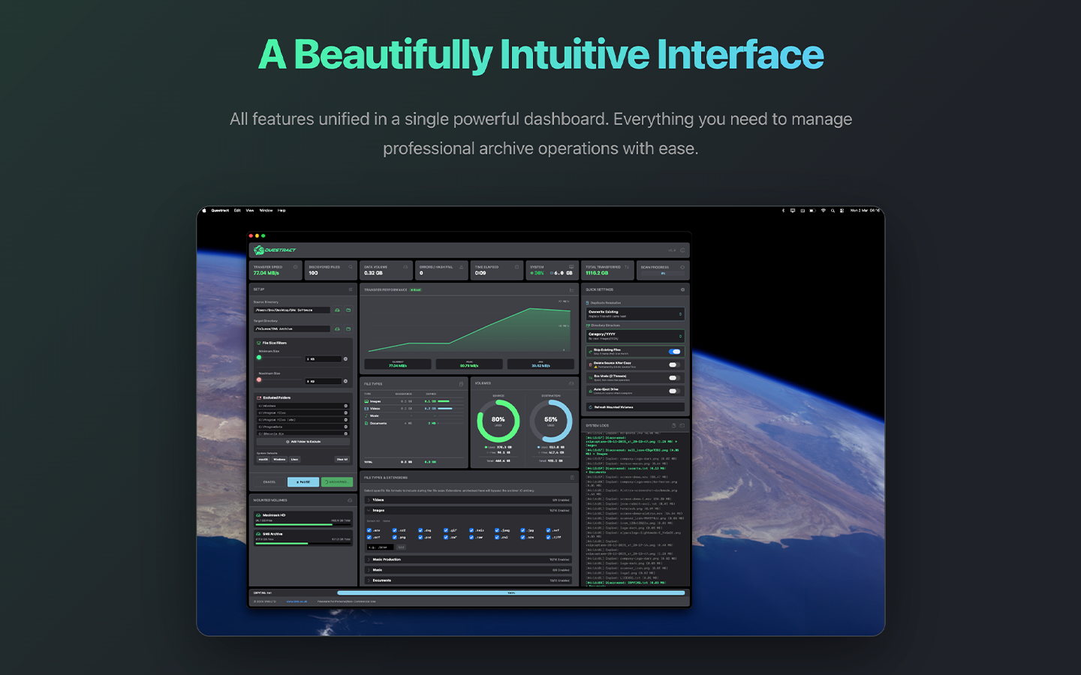Click the Scan Progress card icon
The height and width of the screenshot is (675, 1081).
coord(682,267)
